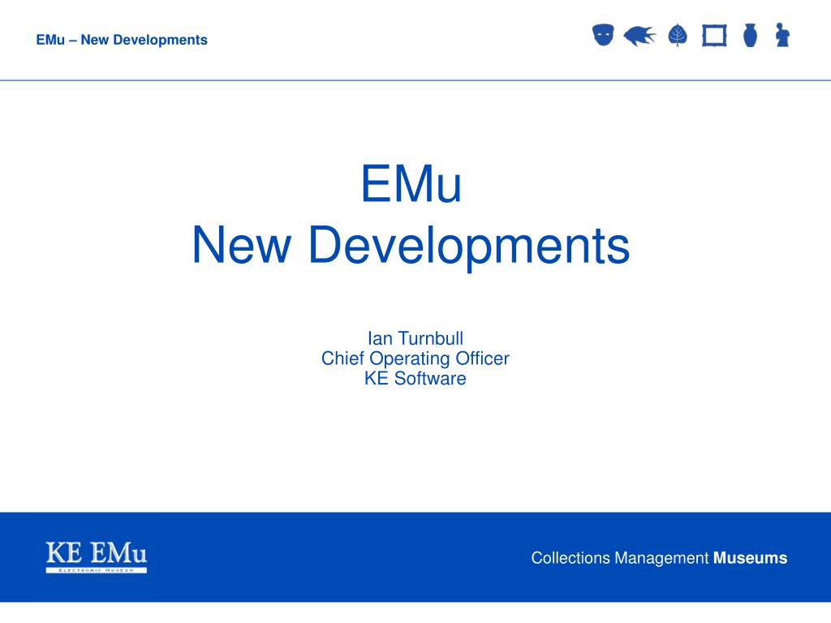Click the picture frame icon
Viewport: 831px width, 623px height.
click(714, 36)
